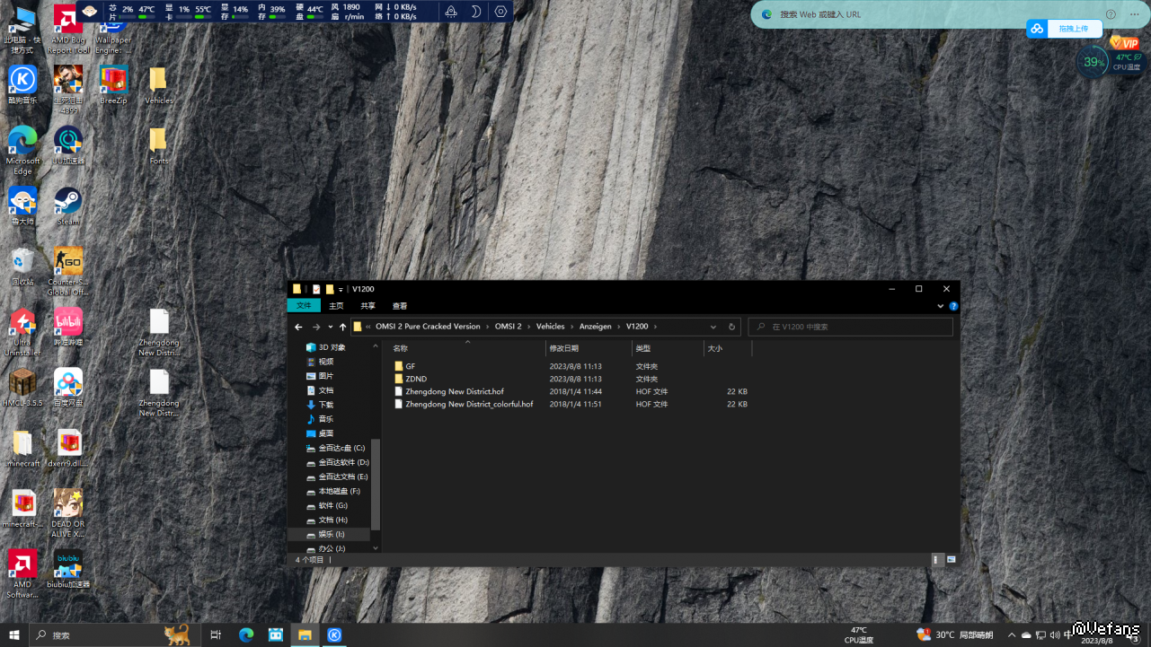Go up one folder level with up arrow

(x=343, y=327)
